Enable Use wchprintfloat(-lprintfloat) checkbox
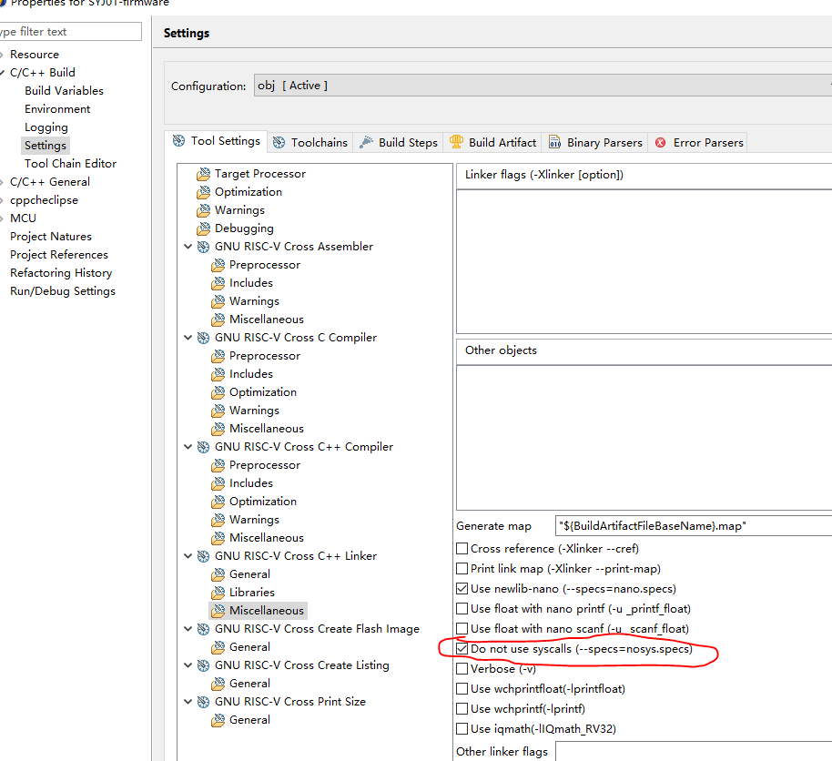 click(x=462, y=689)
